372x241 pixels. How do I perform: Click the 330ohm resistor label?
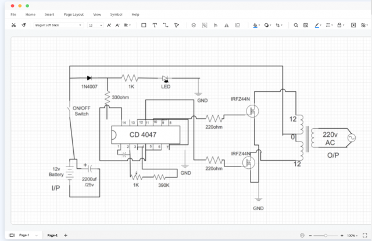(x=120, y=97)
